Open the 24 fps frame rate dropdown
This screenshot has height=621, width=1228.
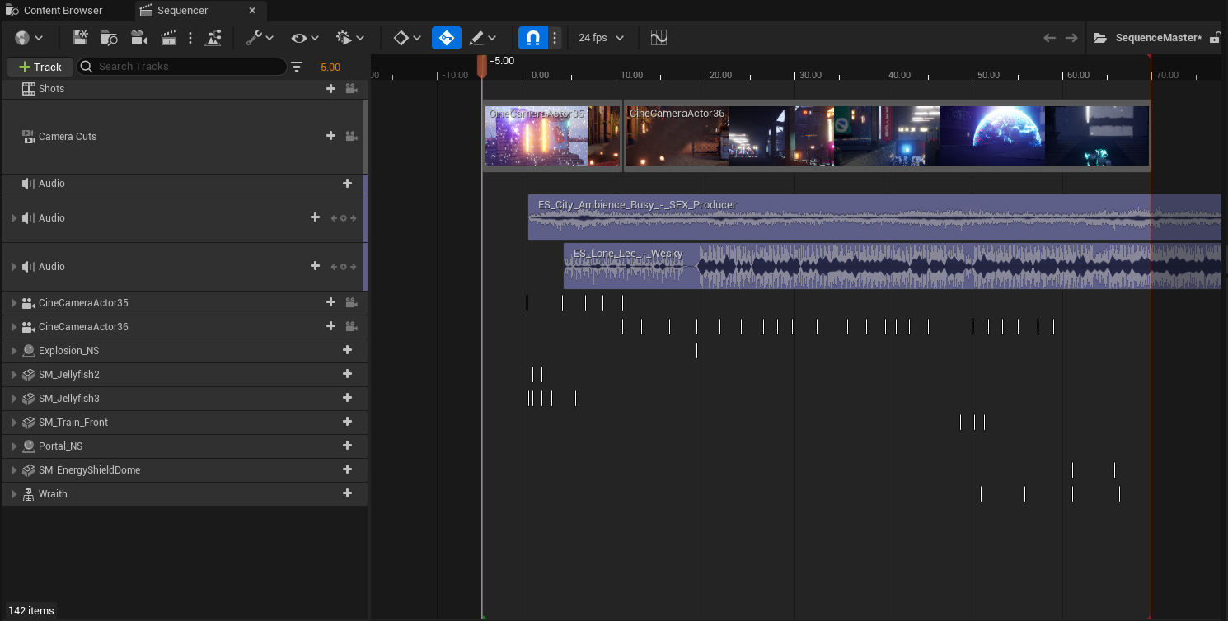601,38
